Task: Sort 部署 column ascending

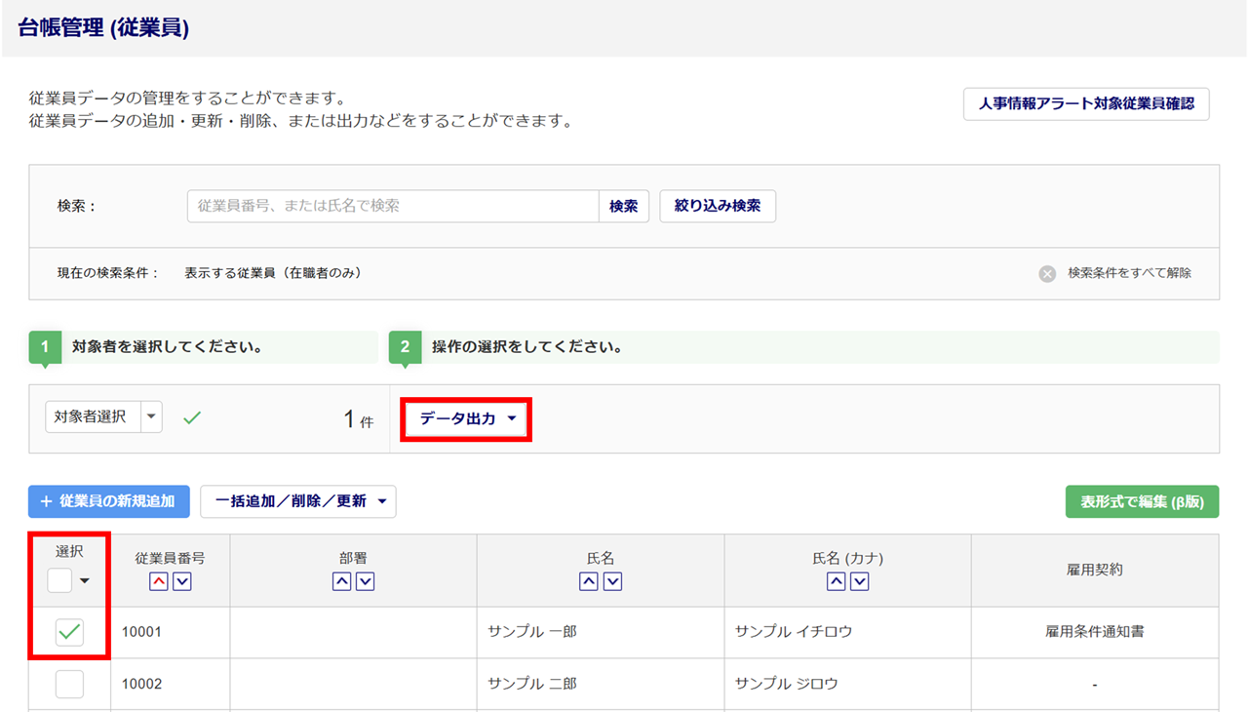Action: point(341,581)
